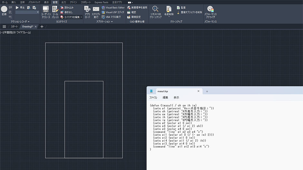
Task: Click the defun C:masu1 line in Notepad
Action: (173, 105)
